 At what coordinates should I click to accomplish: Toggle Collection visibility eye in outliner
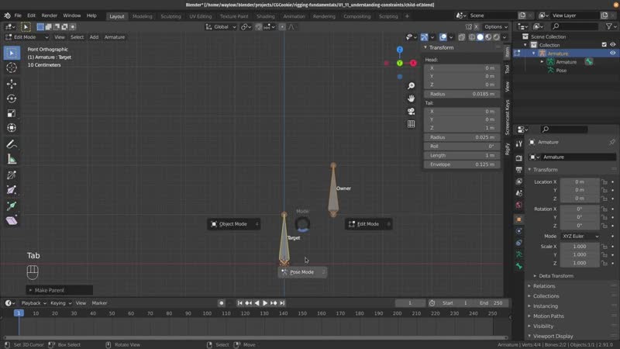(x=612, y=45)
